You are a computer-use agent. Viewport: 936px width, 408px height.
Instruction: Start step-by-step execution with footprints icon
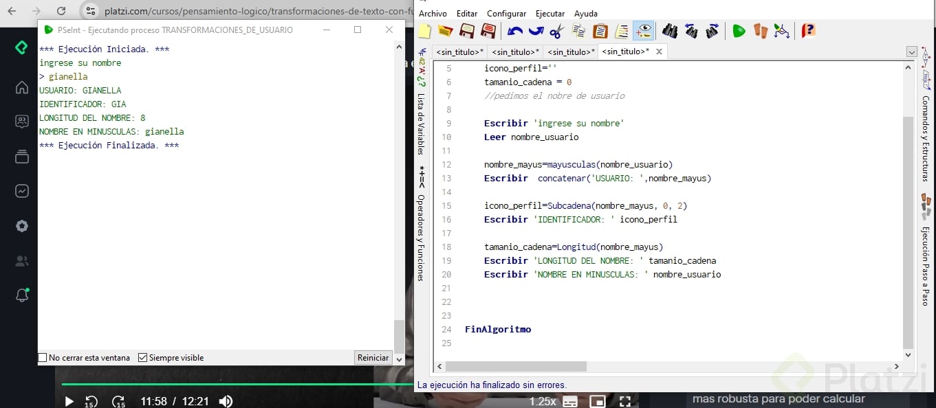(760, 31)
